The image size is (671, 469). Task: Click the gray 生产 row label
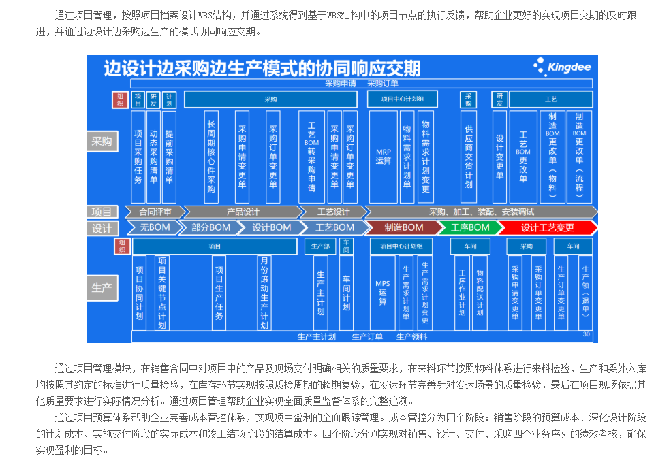tap(102, 288)
